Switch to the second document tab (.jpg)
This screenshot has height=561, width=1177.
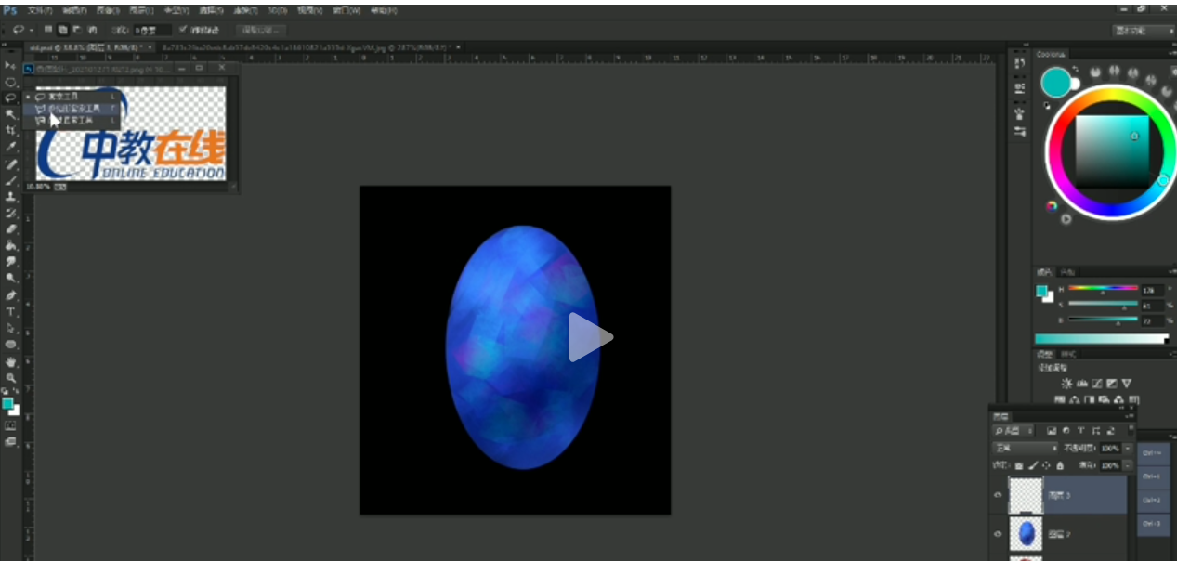(311, 46)
